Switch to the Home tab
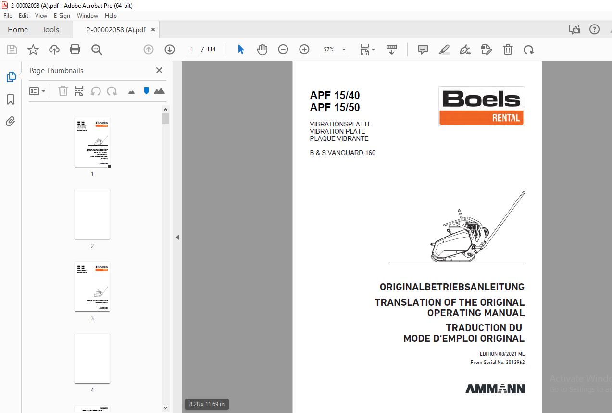The width and height of the screenshot is (612, 413). click(x=18, y=29)
